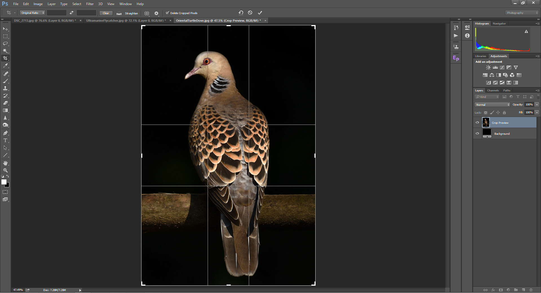Image resolution: width=541 pixels, height=293 pixels.
Task: Hide the Background layer
Action: coord(477,134)
